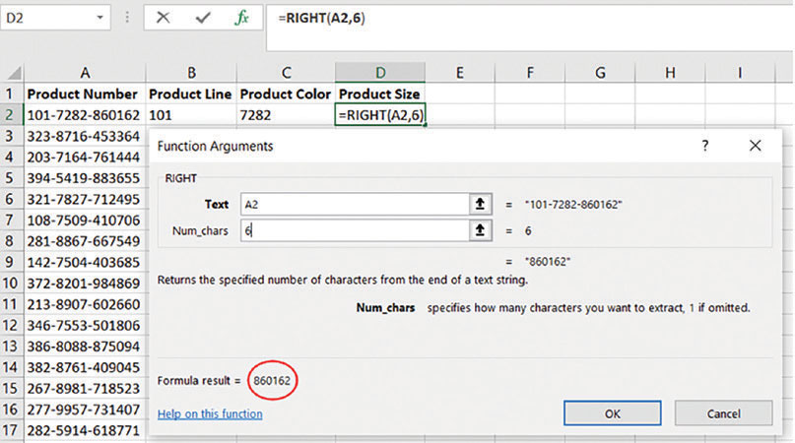
Task: Click the Cancel formula X icon
Action: pyautogui.click(x=164, y=18)
